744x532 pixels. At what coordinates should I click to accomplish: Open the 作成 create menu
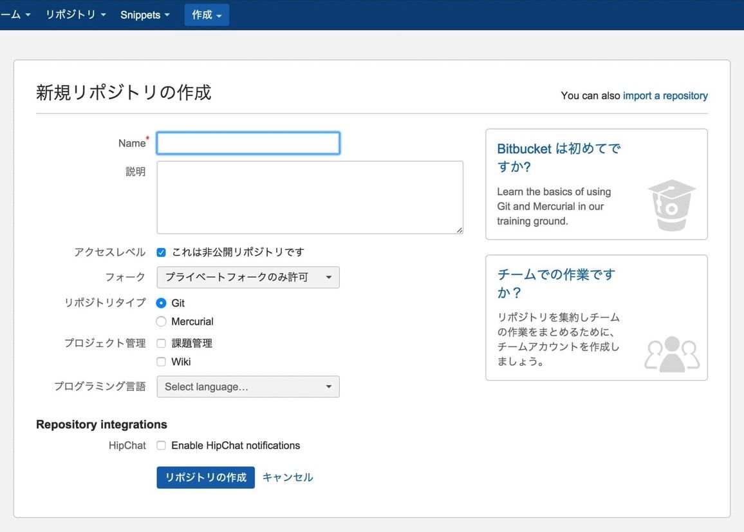pyautogui.click(x=207, y=15)
